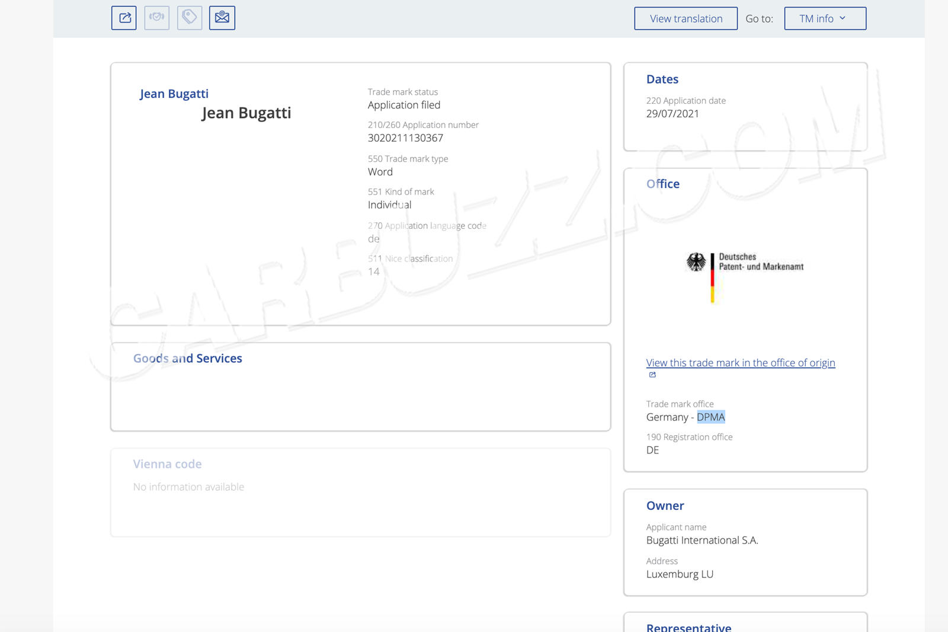Click the Goods and Services heading
Viewport: 948px width, 632px height.
click(x=188, y=358)
